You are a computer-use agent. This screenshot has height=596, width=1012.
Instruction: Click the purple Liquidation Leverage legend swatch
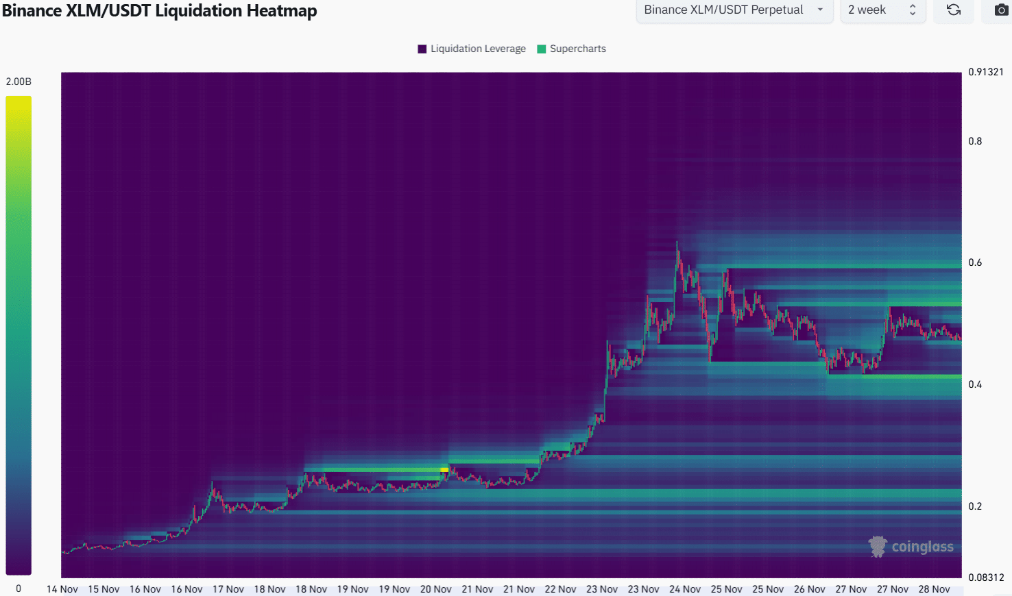[422, 49]
